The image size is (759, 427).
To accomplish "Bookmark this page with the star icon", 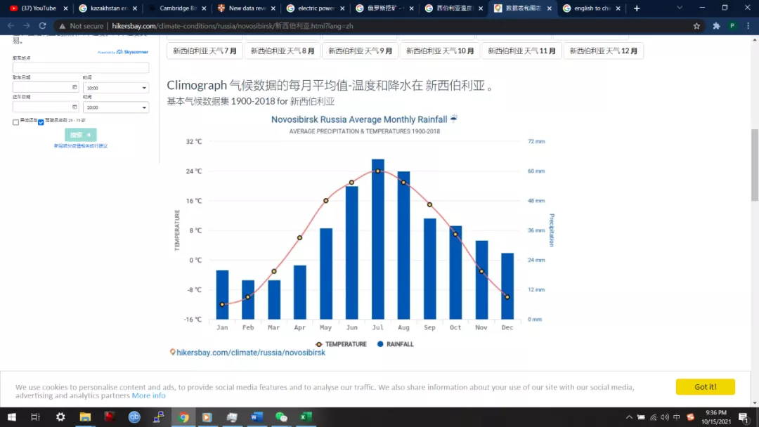I will [x=696, y=26].
